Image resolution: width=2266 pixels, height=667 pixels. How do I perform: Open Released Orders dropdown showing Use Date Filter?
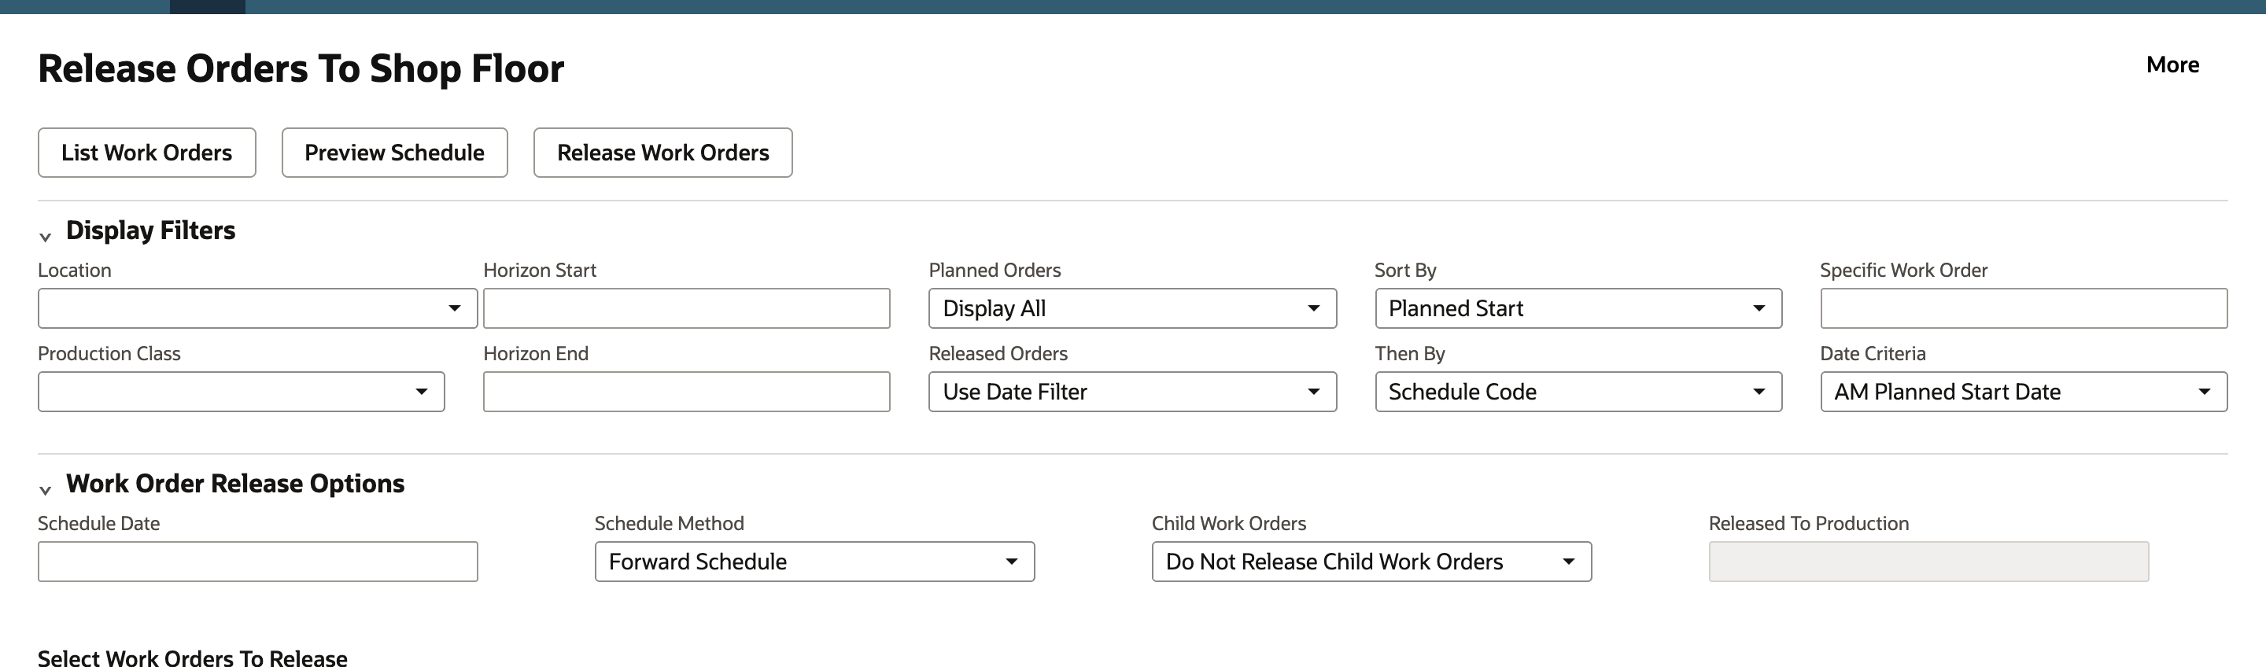point(1132,392)
